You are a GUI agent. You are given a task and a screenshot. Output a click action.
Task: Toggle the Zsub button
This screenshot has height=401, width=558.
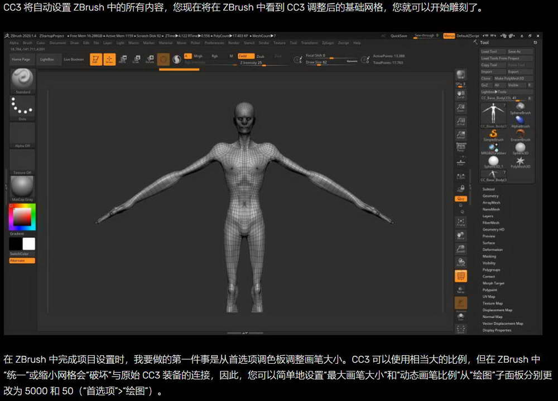click(x=261, y=56)
